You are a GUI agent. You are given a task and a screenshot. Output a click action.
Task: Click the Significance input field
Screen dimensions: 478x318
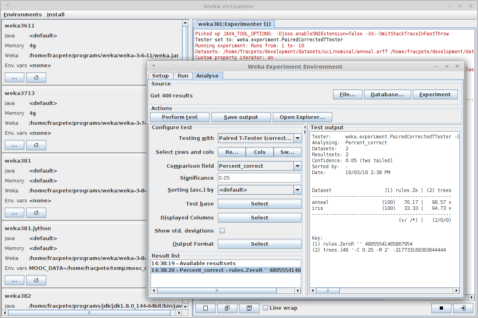(x=259, y=178)
